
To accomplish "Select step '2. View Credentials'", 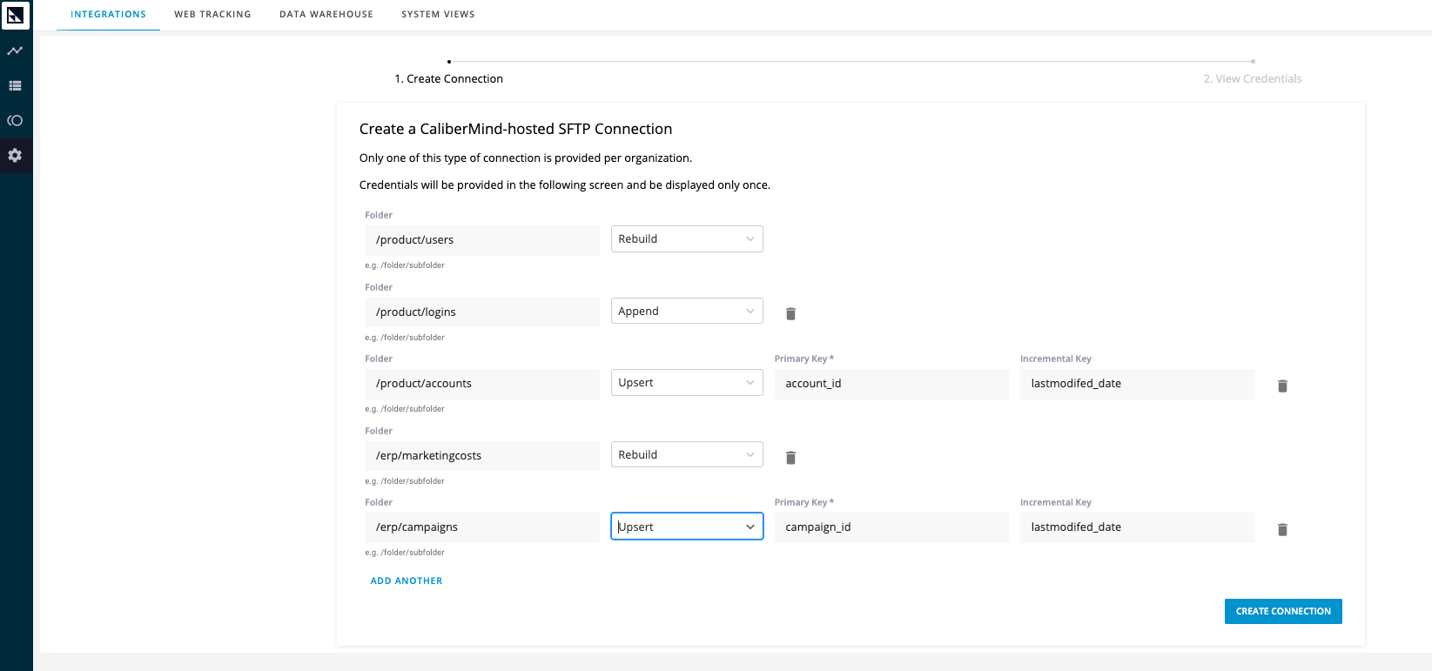I will (x=1253, y=78).
